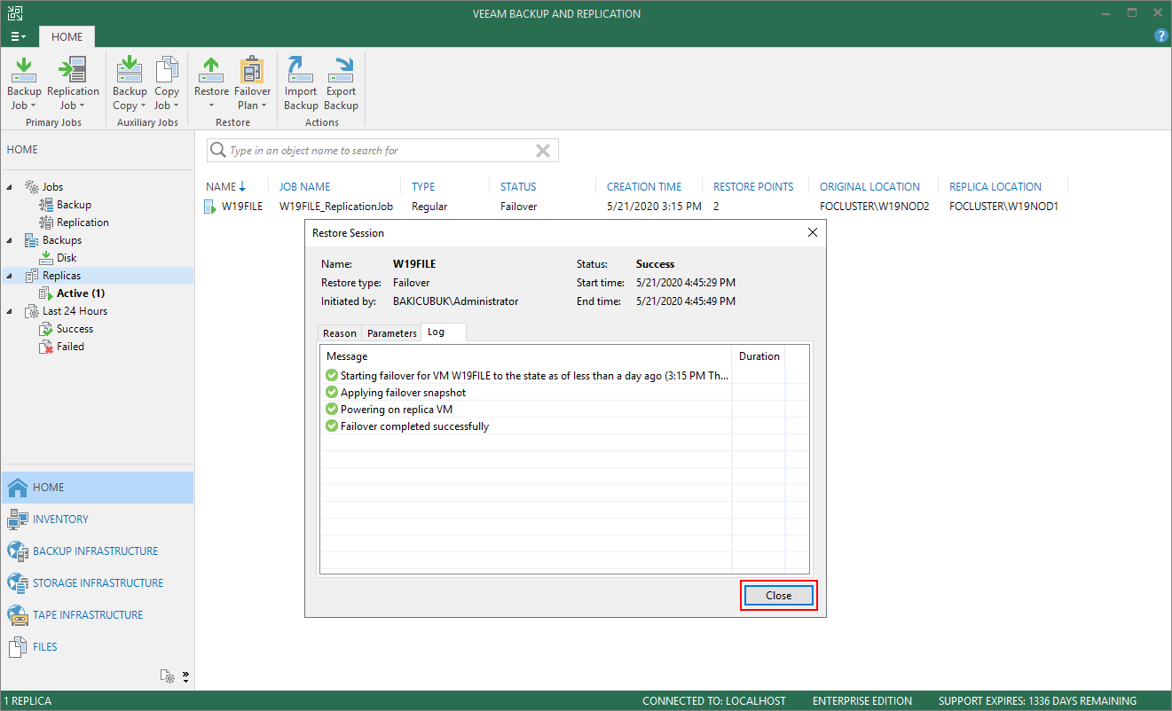The height and width of the screenshot is (711, 1172).
Task: Open the main application menu button
Action: click(x=18, y=37)
